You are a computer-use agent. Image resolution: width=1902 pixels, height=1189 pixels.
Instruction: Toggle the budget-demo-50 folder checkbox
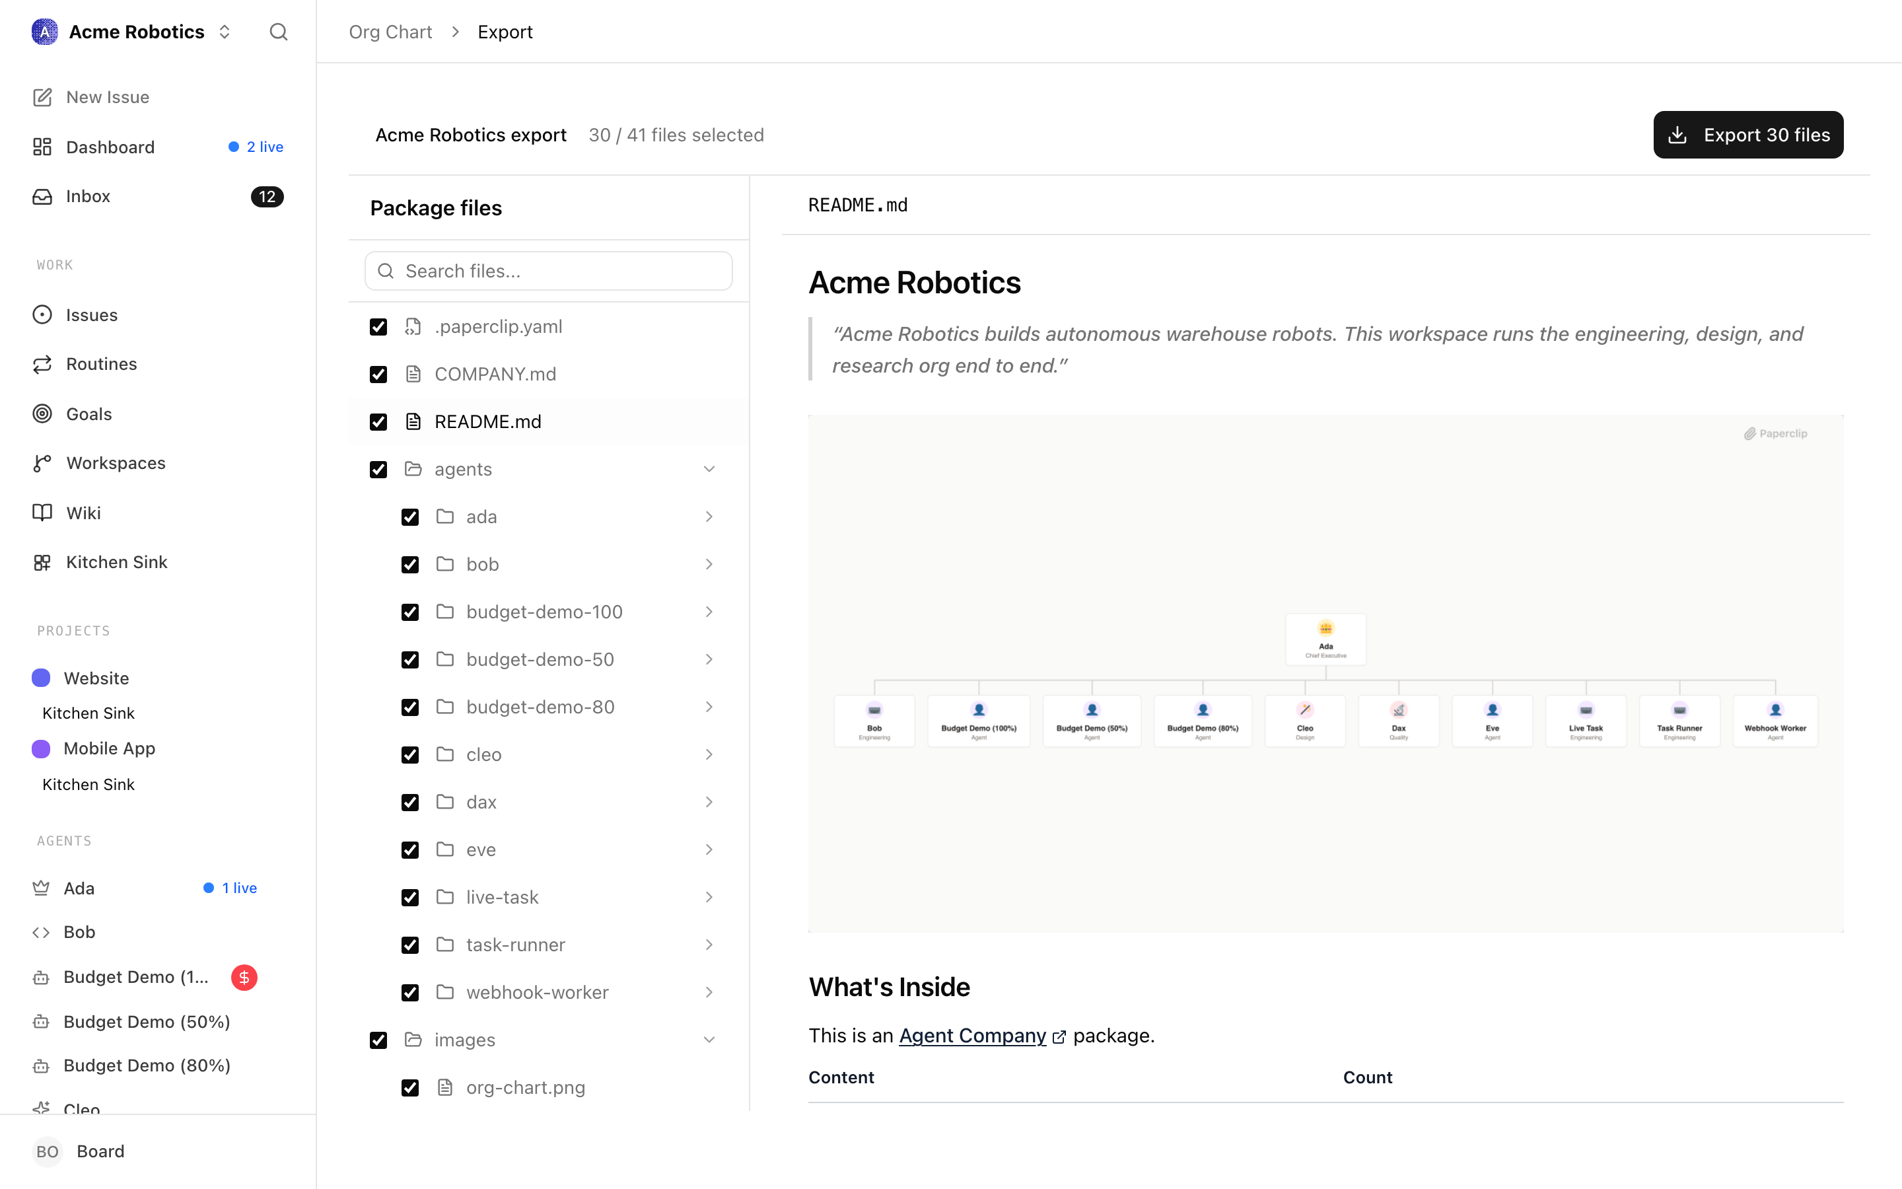click(x=410, y=660)
